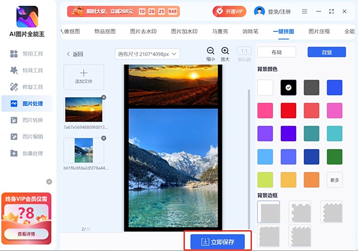Screen dimensions: 358x251
Task: Select the dark gray background color
Action: [x=311, y=87]
